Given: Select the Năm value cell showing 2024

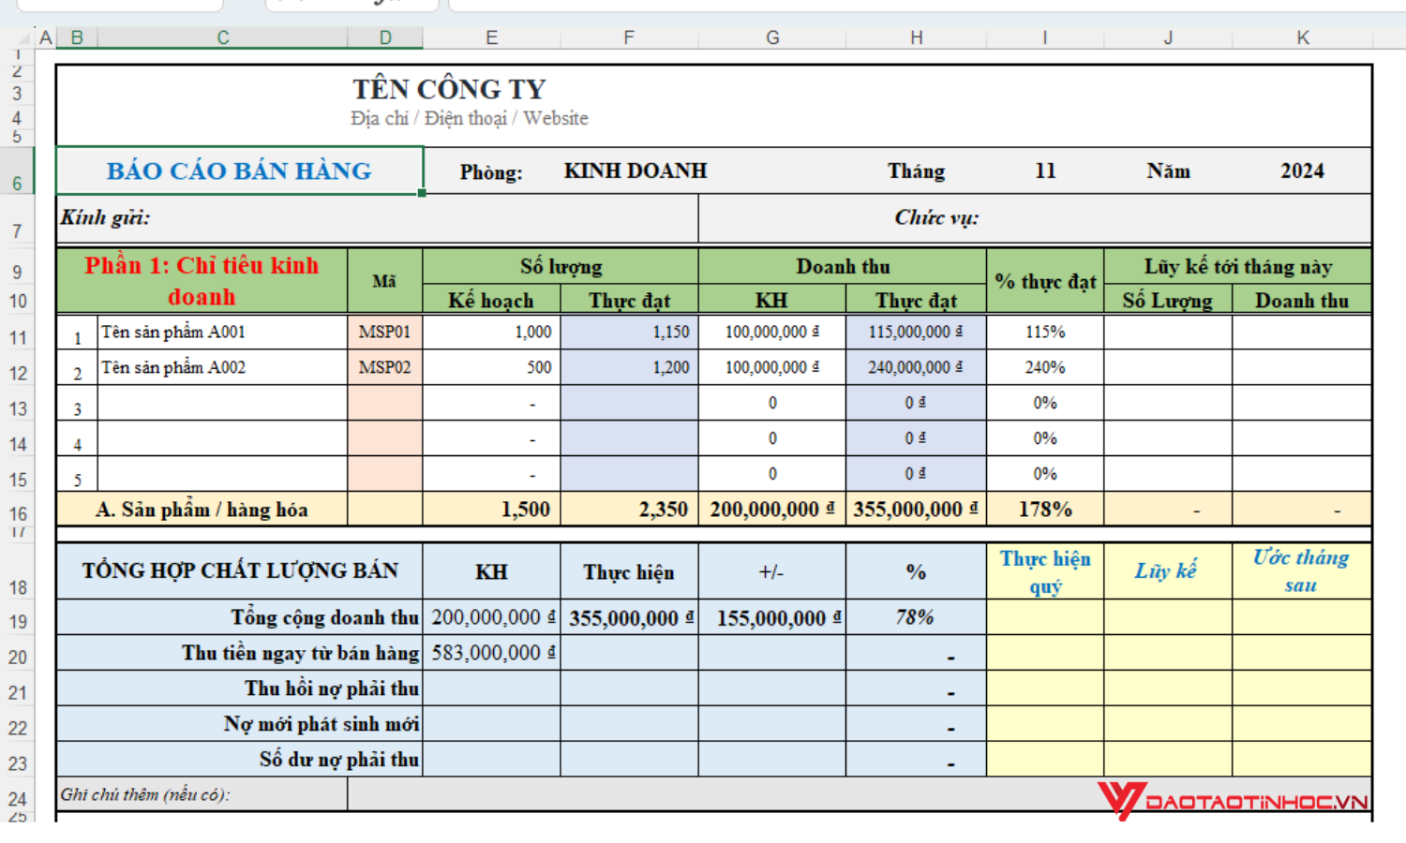Looking at the screenshot, I should (x=1302, y=170).
